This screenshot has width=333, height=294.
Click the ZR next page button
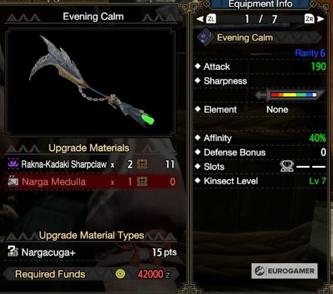pyautogui.click(x=309, y=19)
